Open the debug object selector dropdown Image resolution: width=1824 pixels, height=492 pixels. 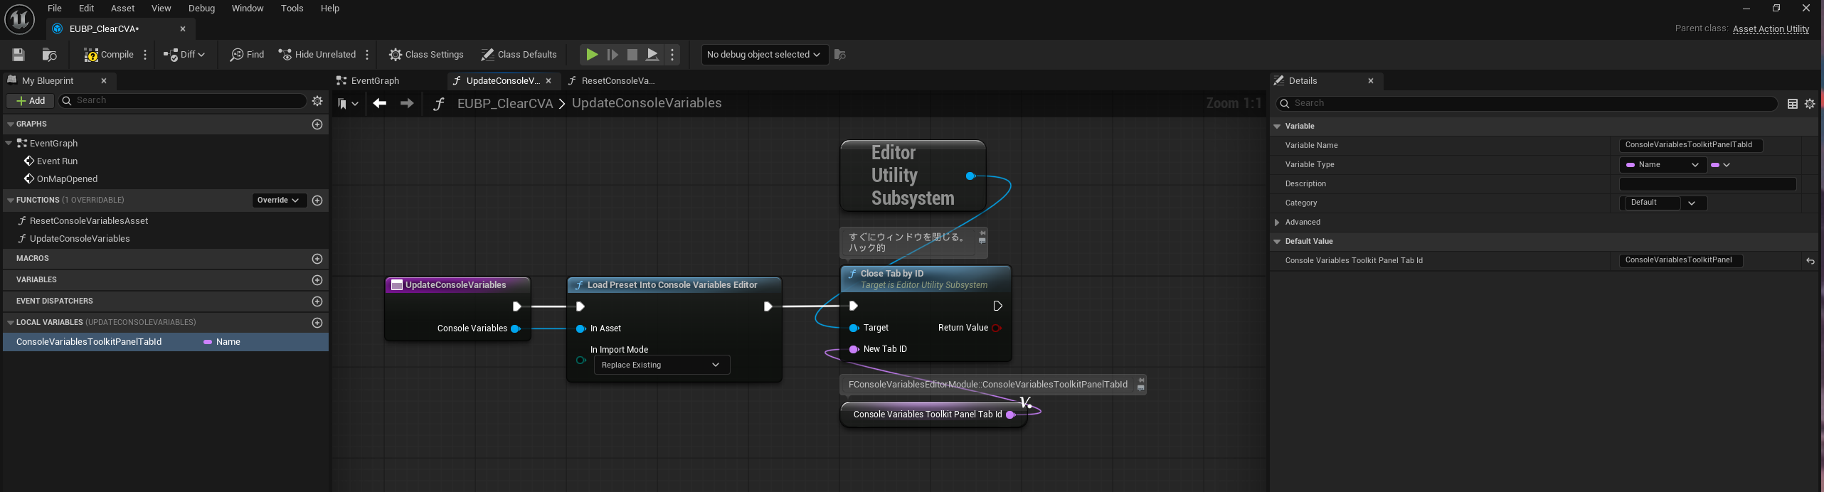(x=765, y=55)
